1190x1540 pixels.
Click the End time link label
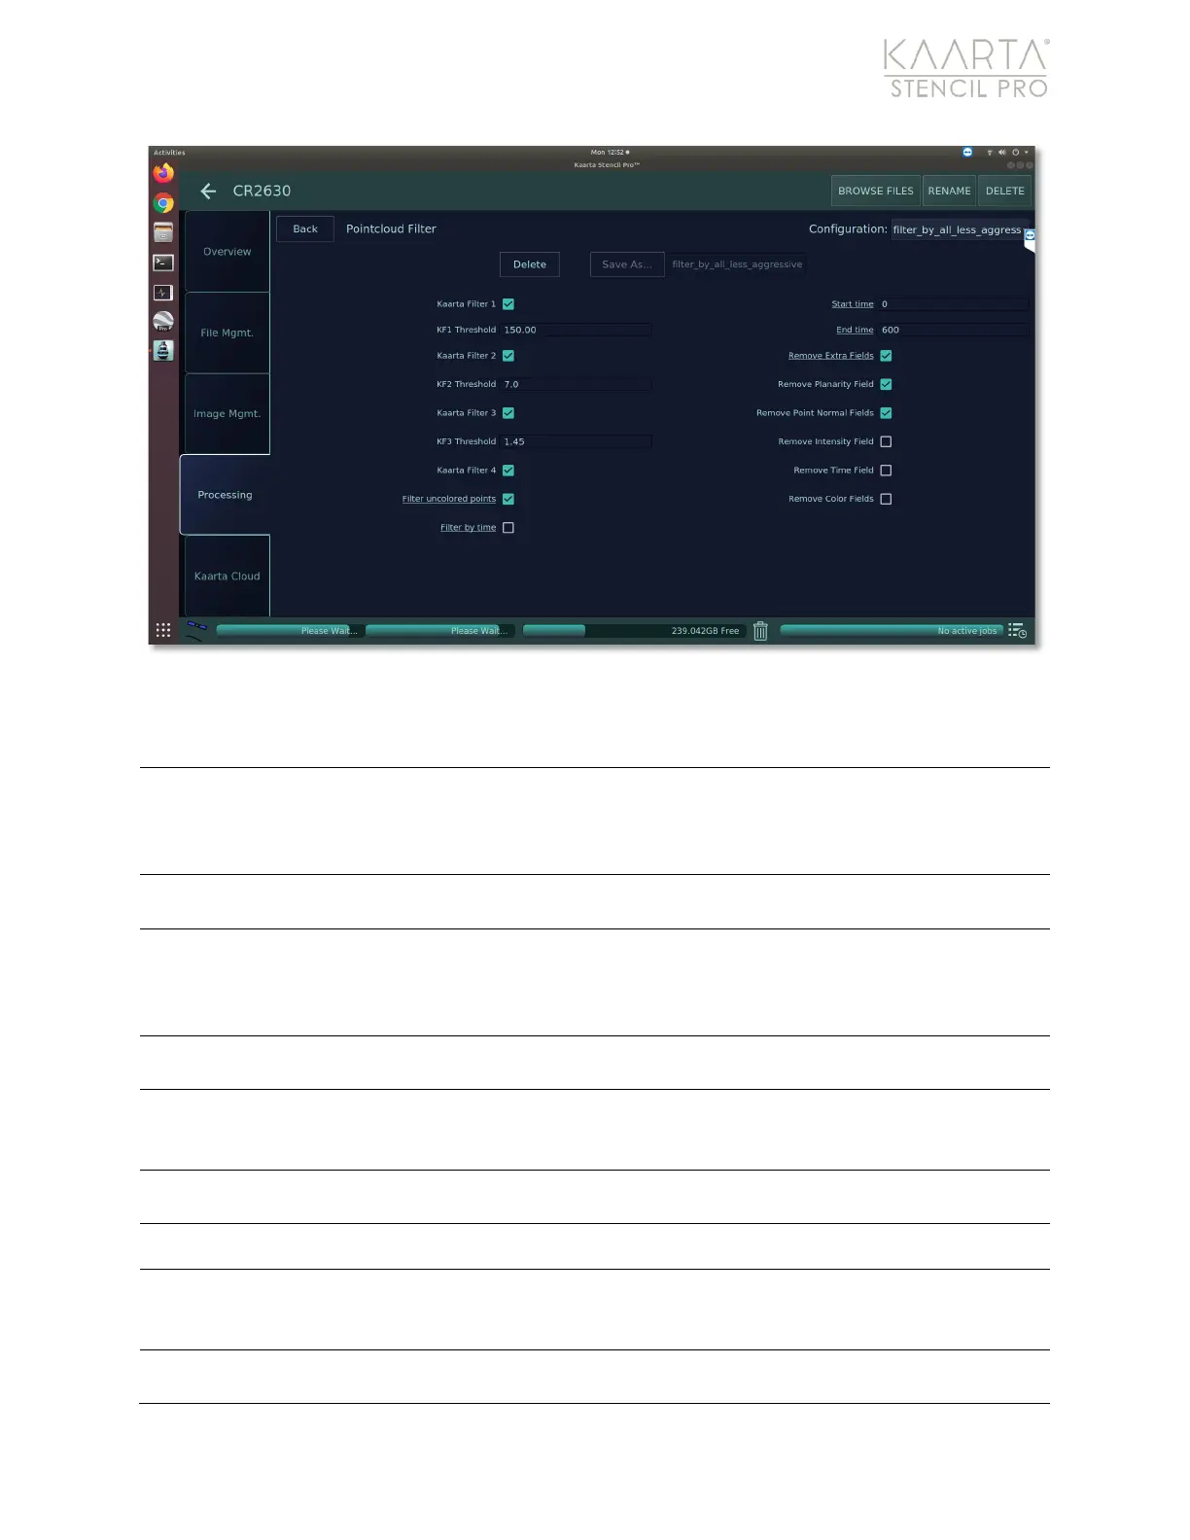pos(855,331)
